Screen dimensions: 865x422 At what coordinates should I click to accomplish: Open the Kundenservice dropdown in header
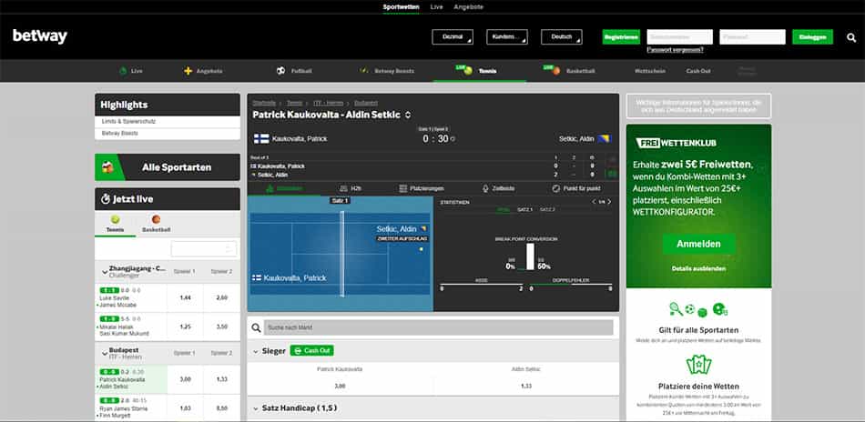click(x=507, y=37)
